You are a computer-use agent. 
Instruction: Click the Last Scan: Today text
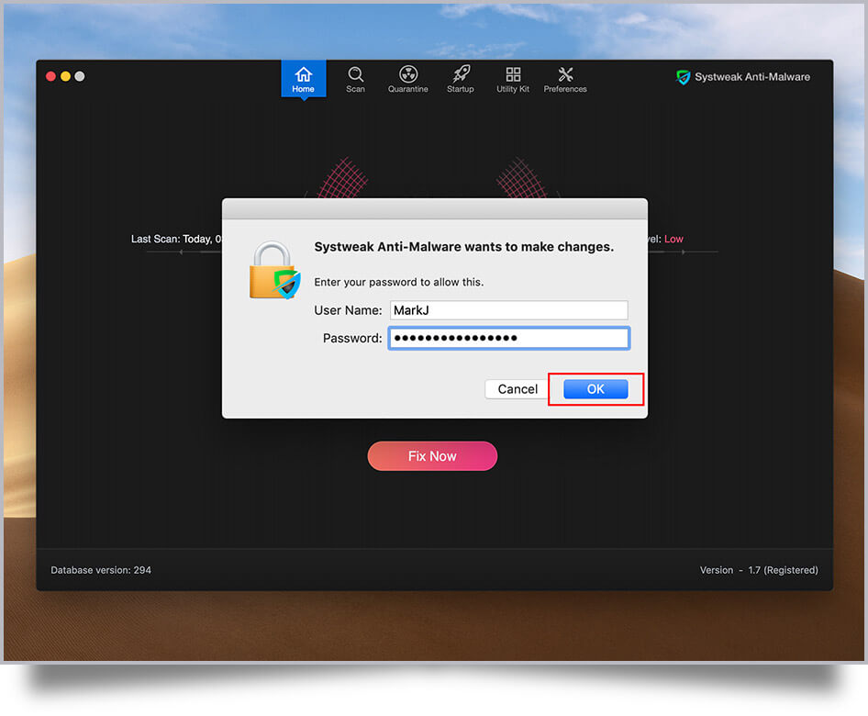176,240
